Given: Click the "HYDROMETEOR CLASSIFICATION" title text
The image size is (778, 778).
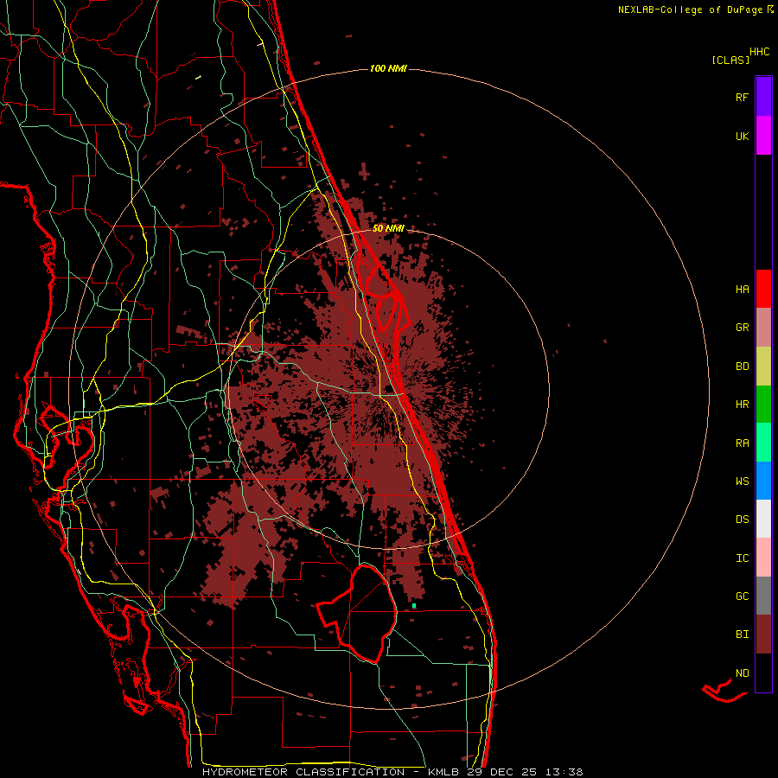Looking at the screenshot, I should tap(303, 772).
